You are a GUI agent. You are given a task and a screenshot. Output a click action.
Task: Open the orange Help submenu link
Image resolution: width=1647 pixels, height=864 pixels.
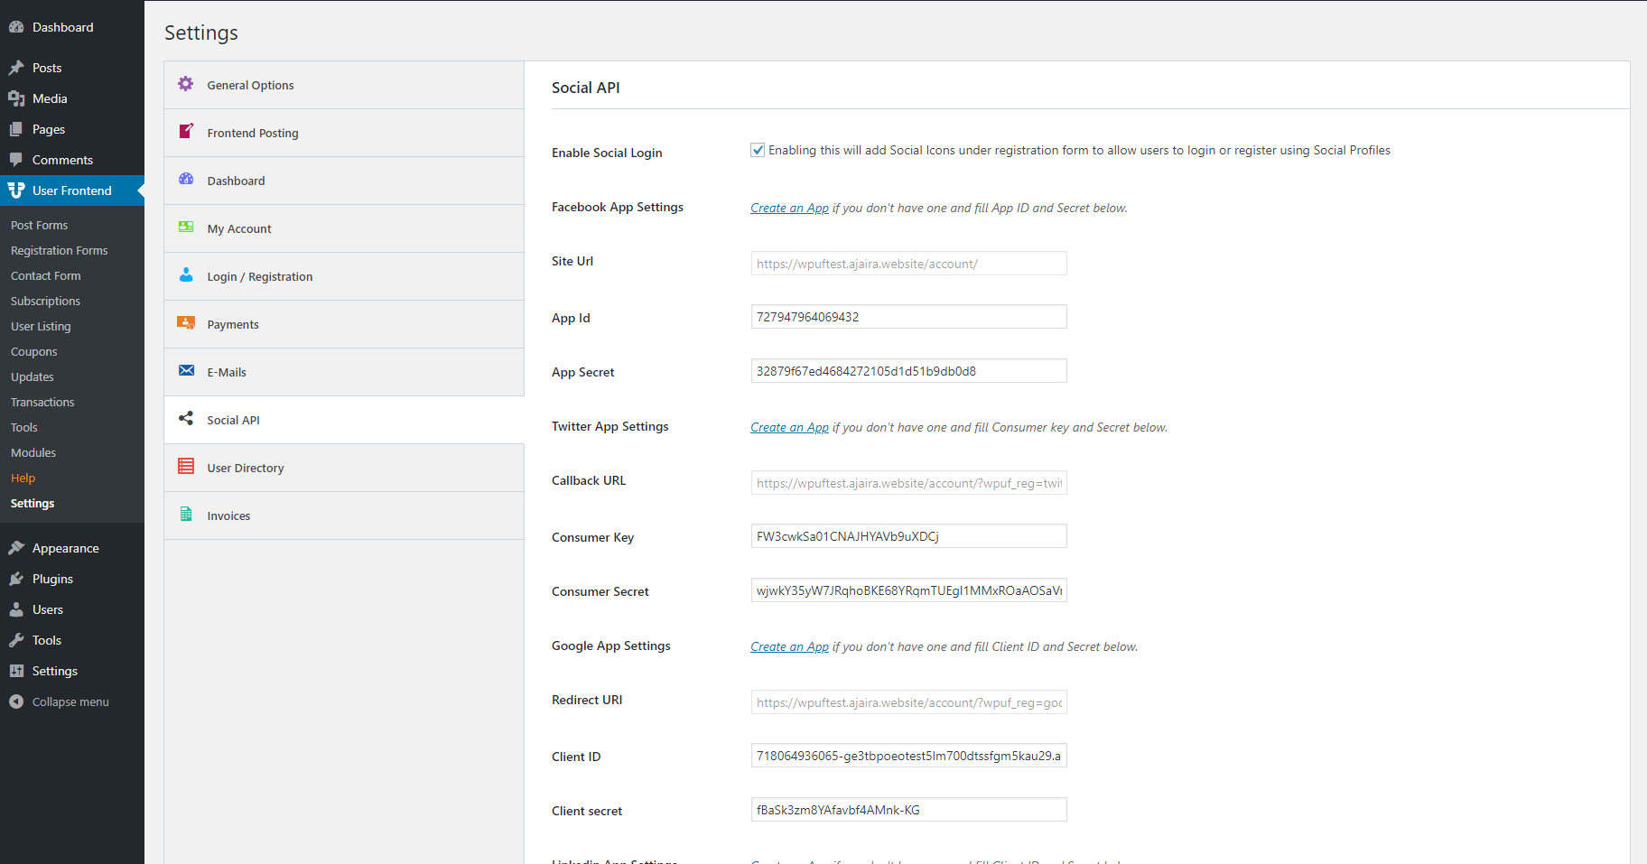[x=23, y=478]
